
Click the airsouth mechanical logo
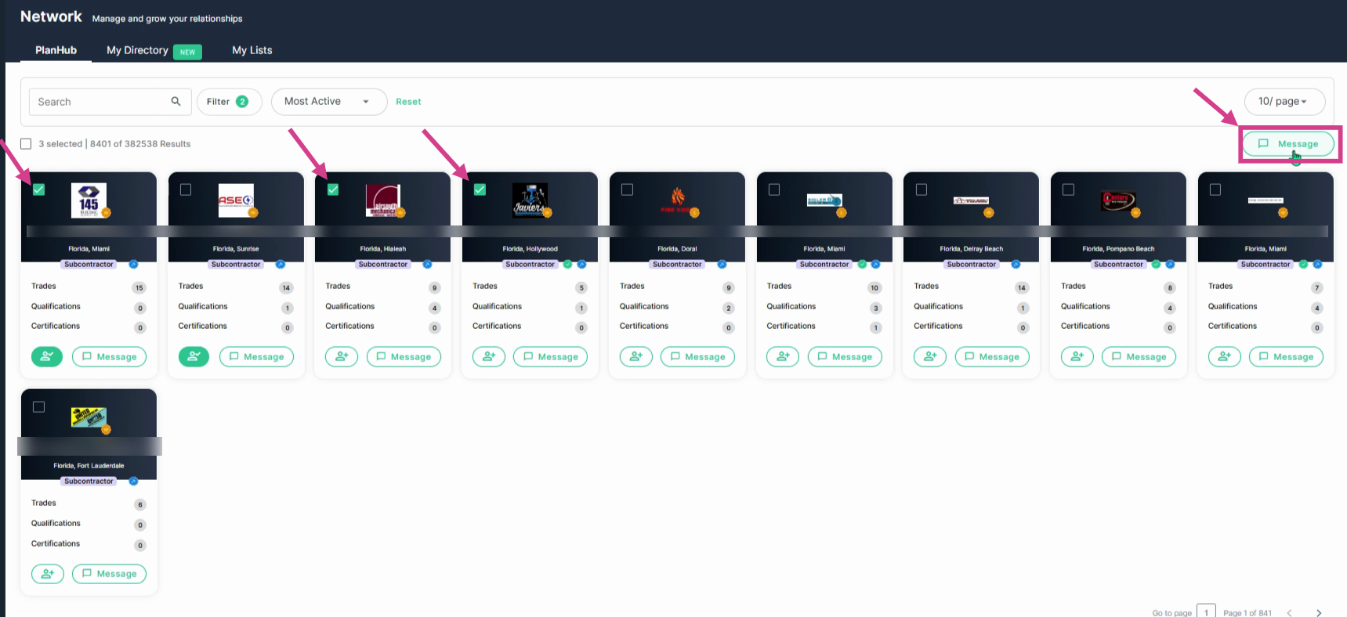(x=383, y=200)
